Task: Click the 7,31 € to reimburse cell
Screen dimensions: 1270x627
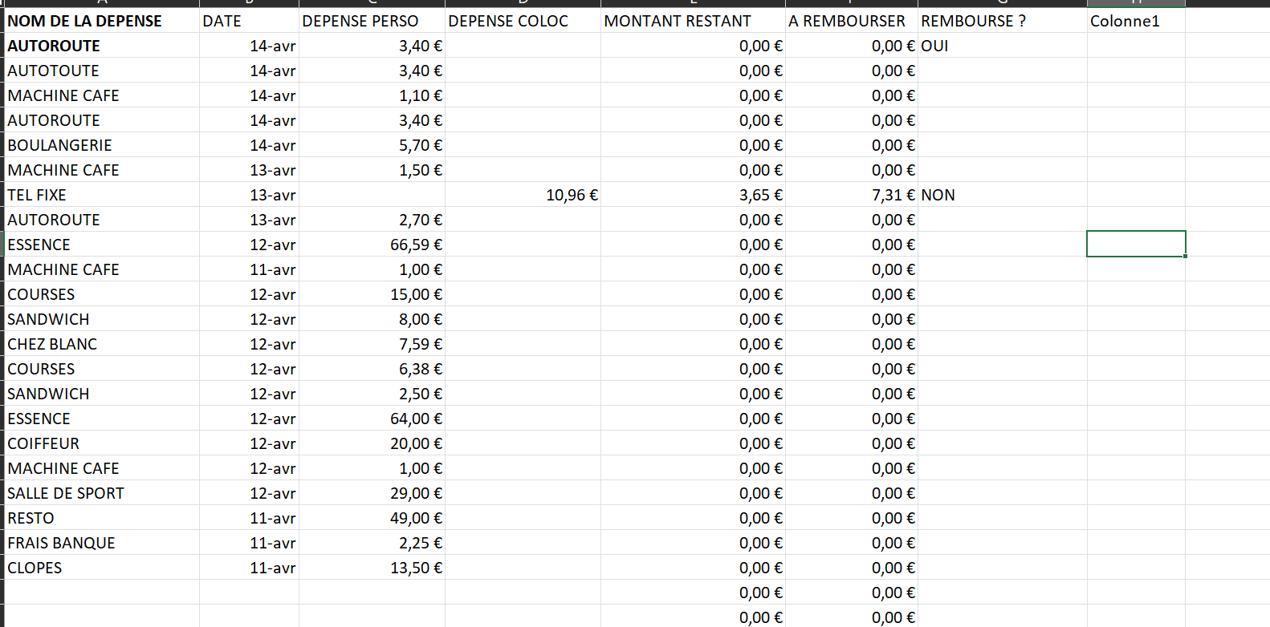Action: click(x=851, y=195)
